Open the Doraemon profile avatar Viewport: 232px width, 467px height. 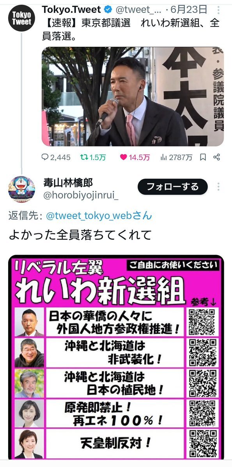21,189
